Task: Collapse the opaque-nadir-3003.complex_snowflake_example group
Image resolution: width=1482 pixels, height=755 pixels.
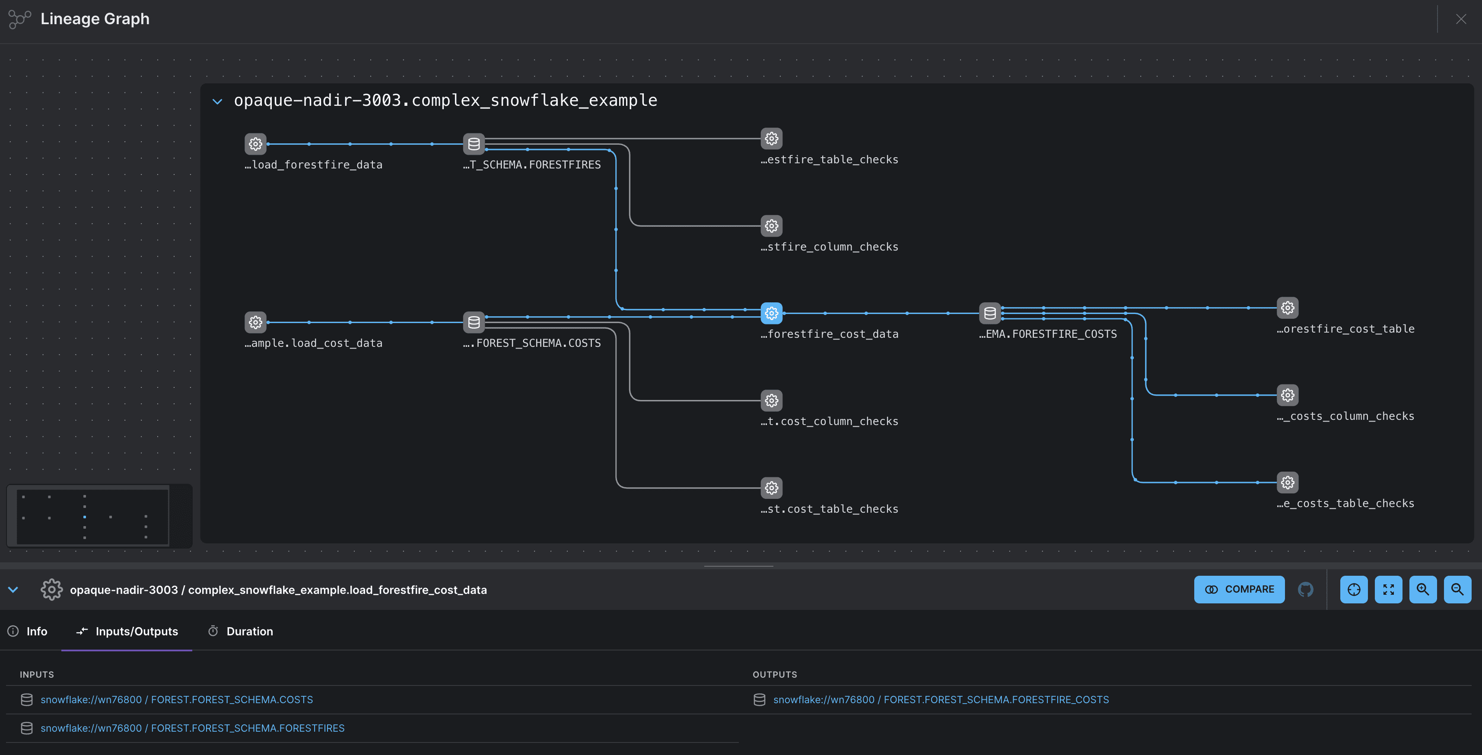Action: (x=217, y=101)
